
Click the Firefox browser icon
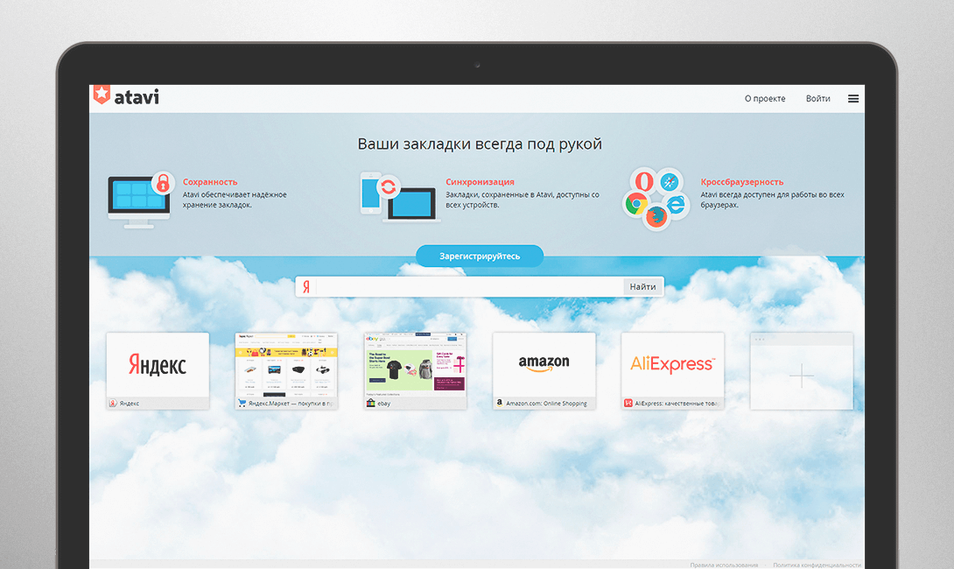pos(656,217)
